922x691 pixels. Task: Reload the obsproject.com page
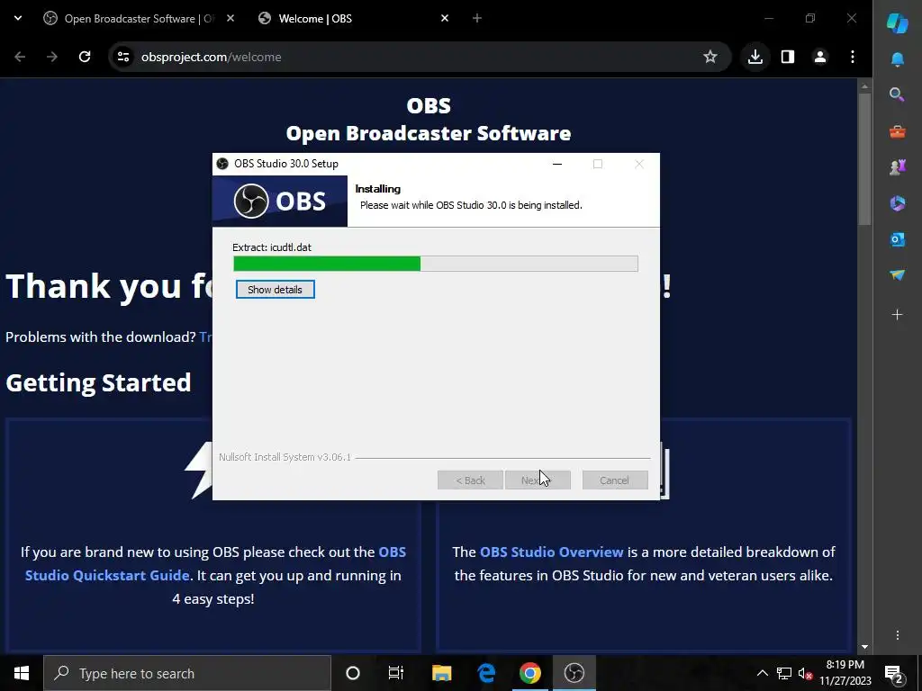(85, 57)
